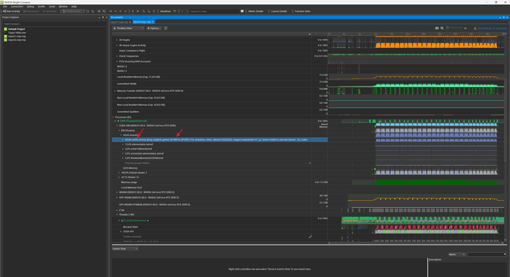Click the Search project field
Viewport: 510px width, 277px height.
click(53, 24)
